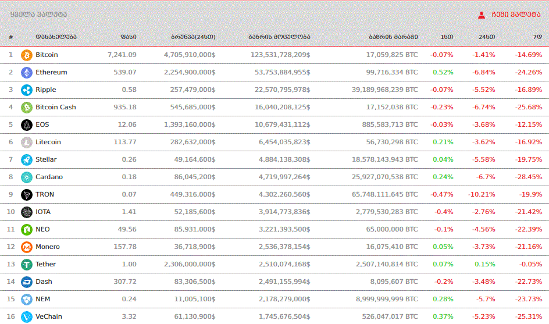This screenshot has width=549, height=324.
Task: Click the EOS black icon
Action: [x=26, y=125]
